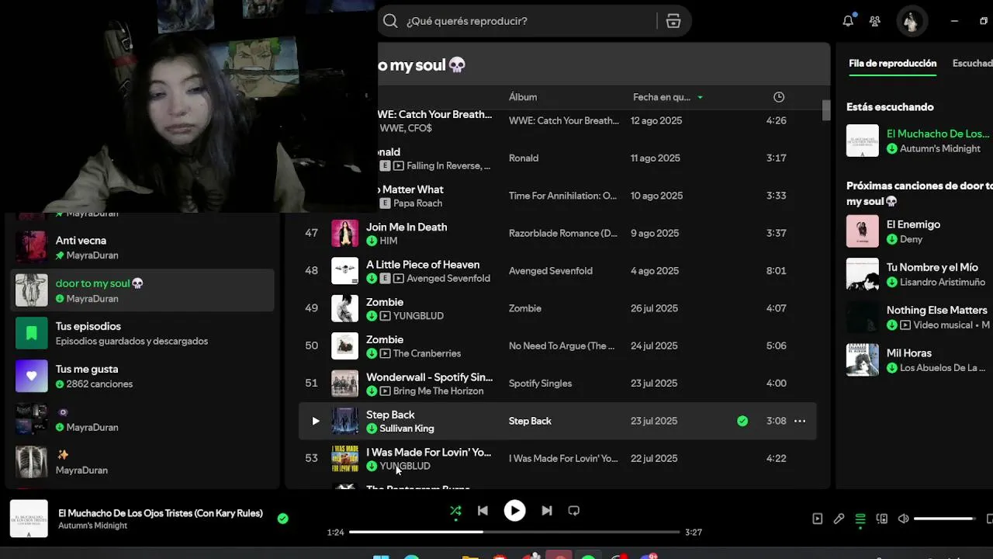Click the main play button

tap(514, 511)
